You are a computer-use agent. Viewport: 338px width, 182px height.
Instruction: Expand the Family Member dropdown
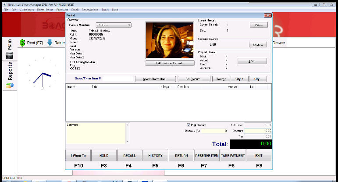coord(129,25)
